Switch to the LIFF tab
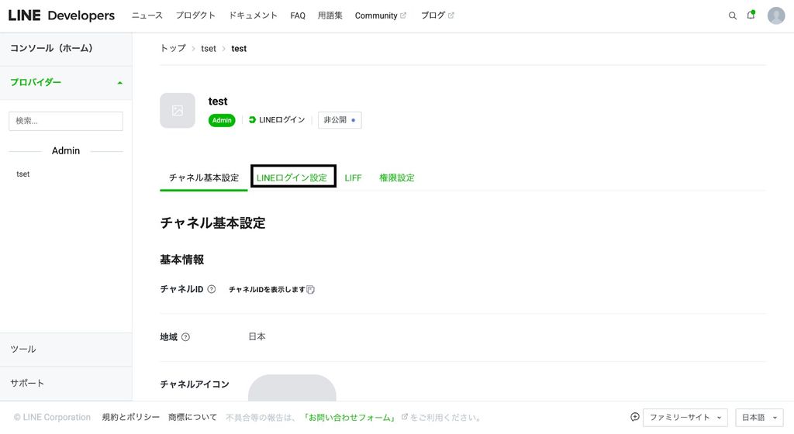 click(x=353, y=178)
